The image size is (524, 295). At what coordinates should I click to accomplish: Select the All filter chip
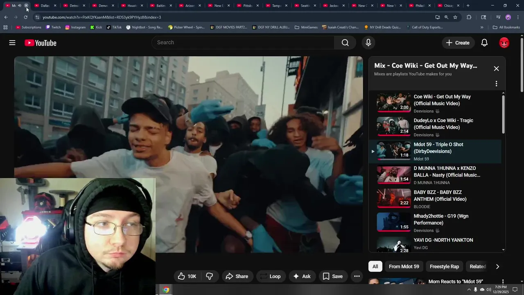pos(375,266)
